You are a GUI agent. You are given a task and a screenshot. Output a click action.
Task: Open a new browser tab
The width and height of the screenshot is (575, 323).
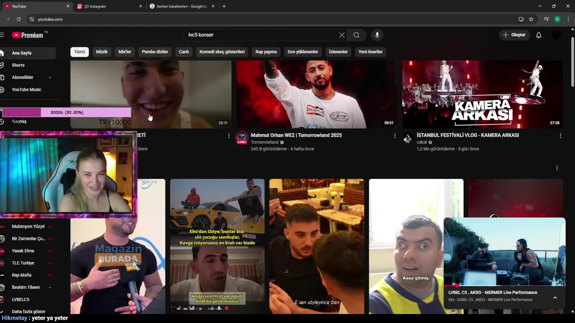[x=224, y=6]
